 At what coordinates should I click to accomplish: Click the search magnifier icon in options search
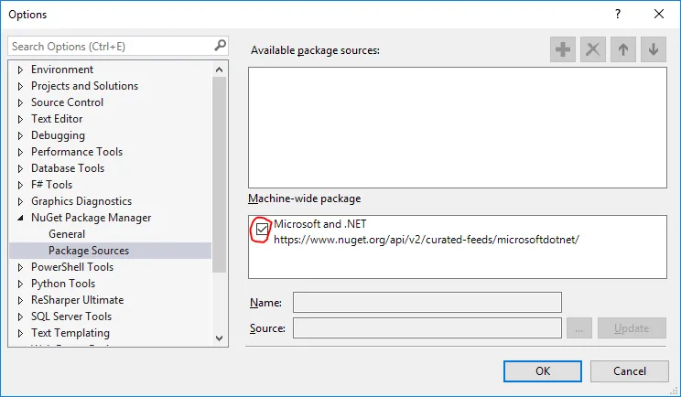pos(220,45)
